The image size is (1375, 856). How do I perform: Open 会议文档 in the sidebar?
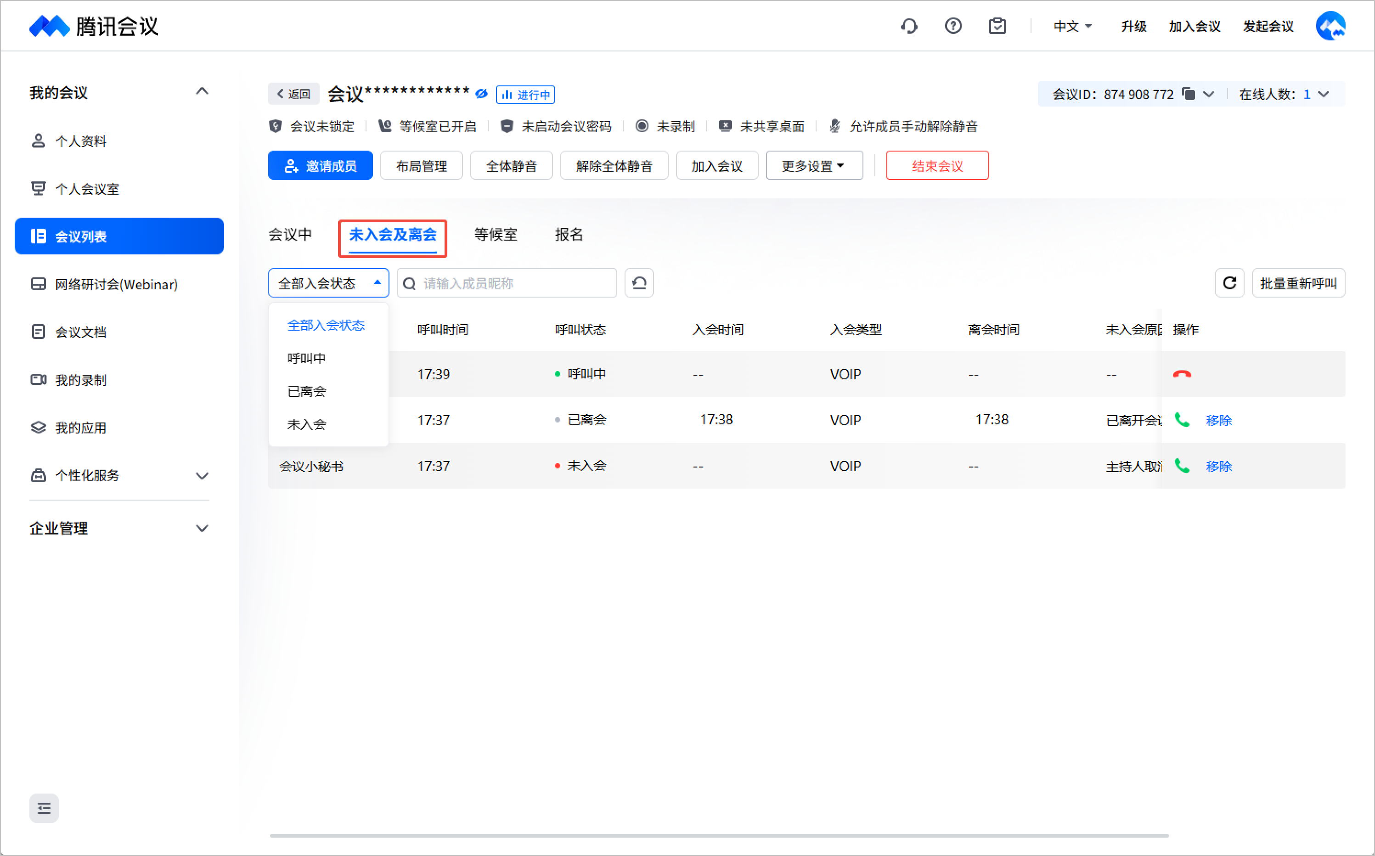tap(119, 332)
